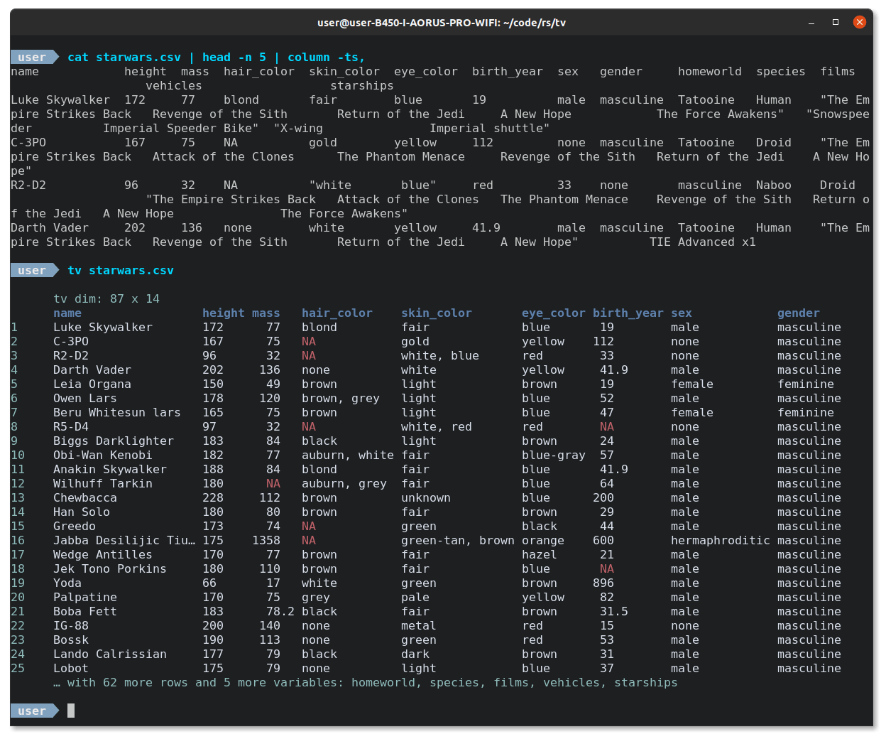This screenshot has width=886, height=739.
Task: Click the 'tv starwars.csv' command text
Action: (121, 271)
